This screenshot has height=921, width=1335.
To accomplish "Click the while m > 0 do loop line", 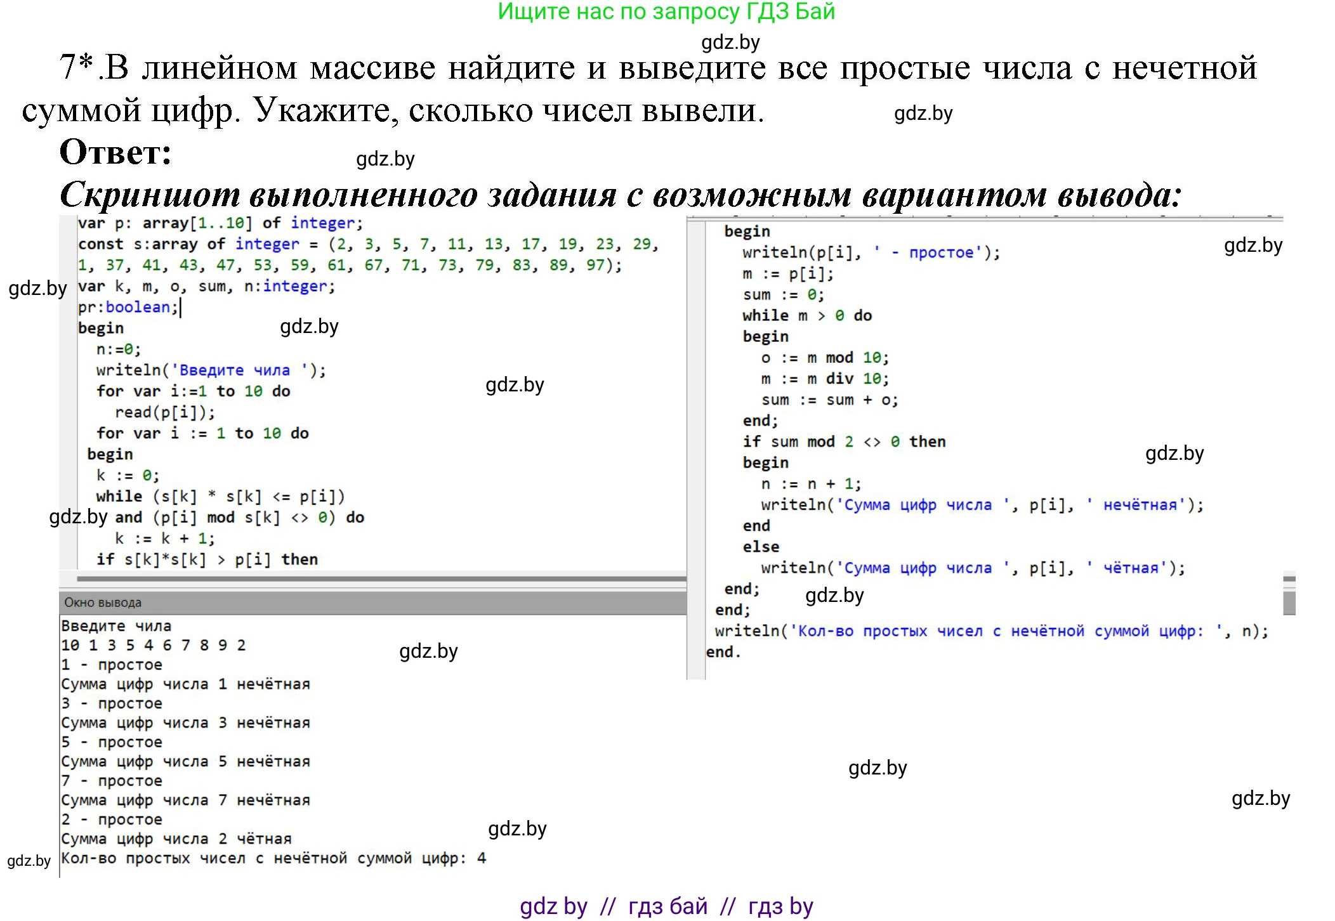I will pos(806,315).
